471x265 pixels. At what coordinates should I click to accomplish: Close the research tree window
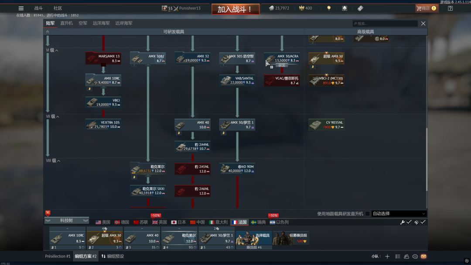pyautogui.click(x=423, y=24)
